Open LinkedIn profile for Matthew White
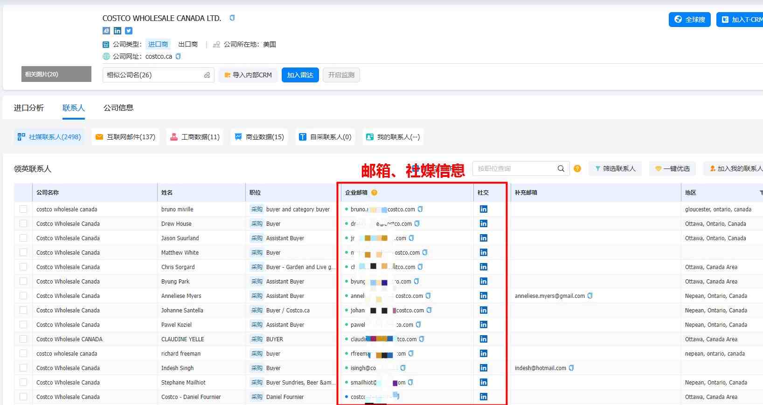763x405 pixels. pos(484,252)
